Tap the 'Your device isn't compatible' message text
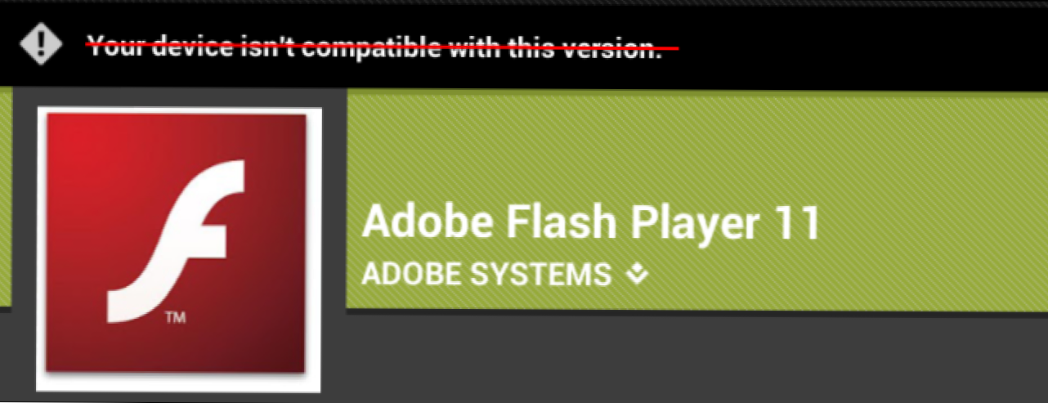Screen dimensions: 1048x403 pyautogui.click(x=374, y=47)
